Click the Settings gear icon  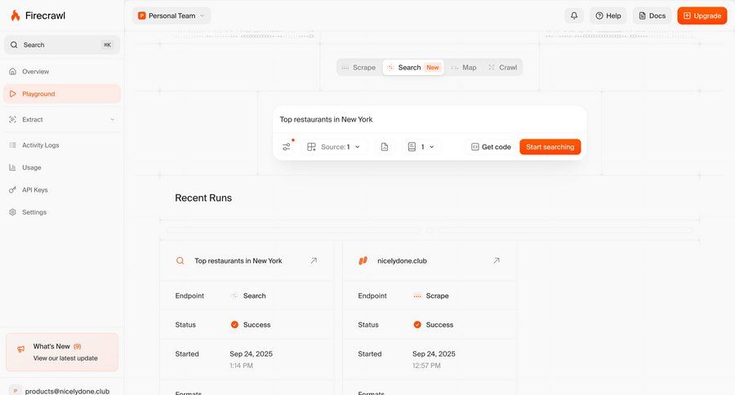[12, 212]
